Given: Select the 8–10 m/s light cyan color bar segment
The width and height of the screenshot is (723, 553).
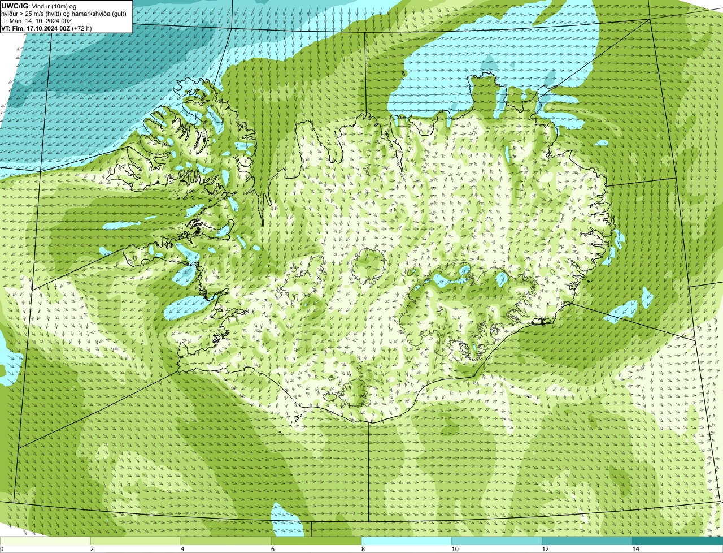Looking at the screenshot, I should pyautogui.click(x=407, y=541).
